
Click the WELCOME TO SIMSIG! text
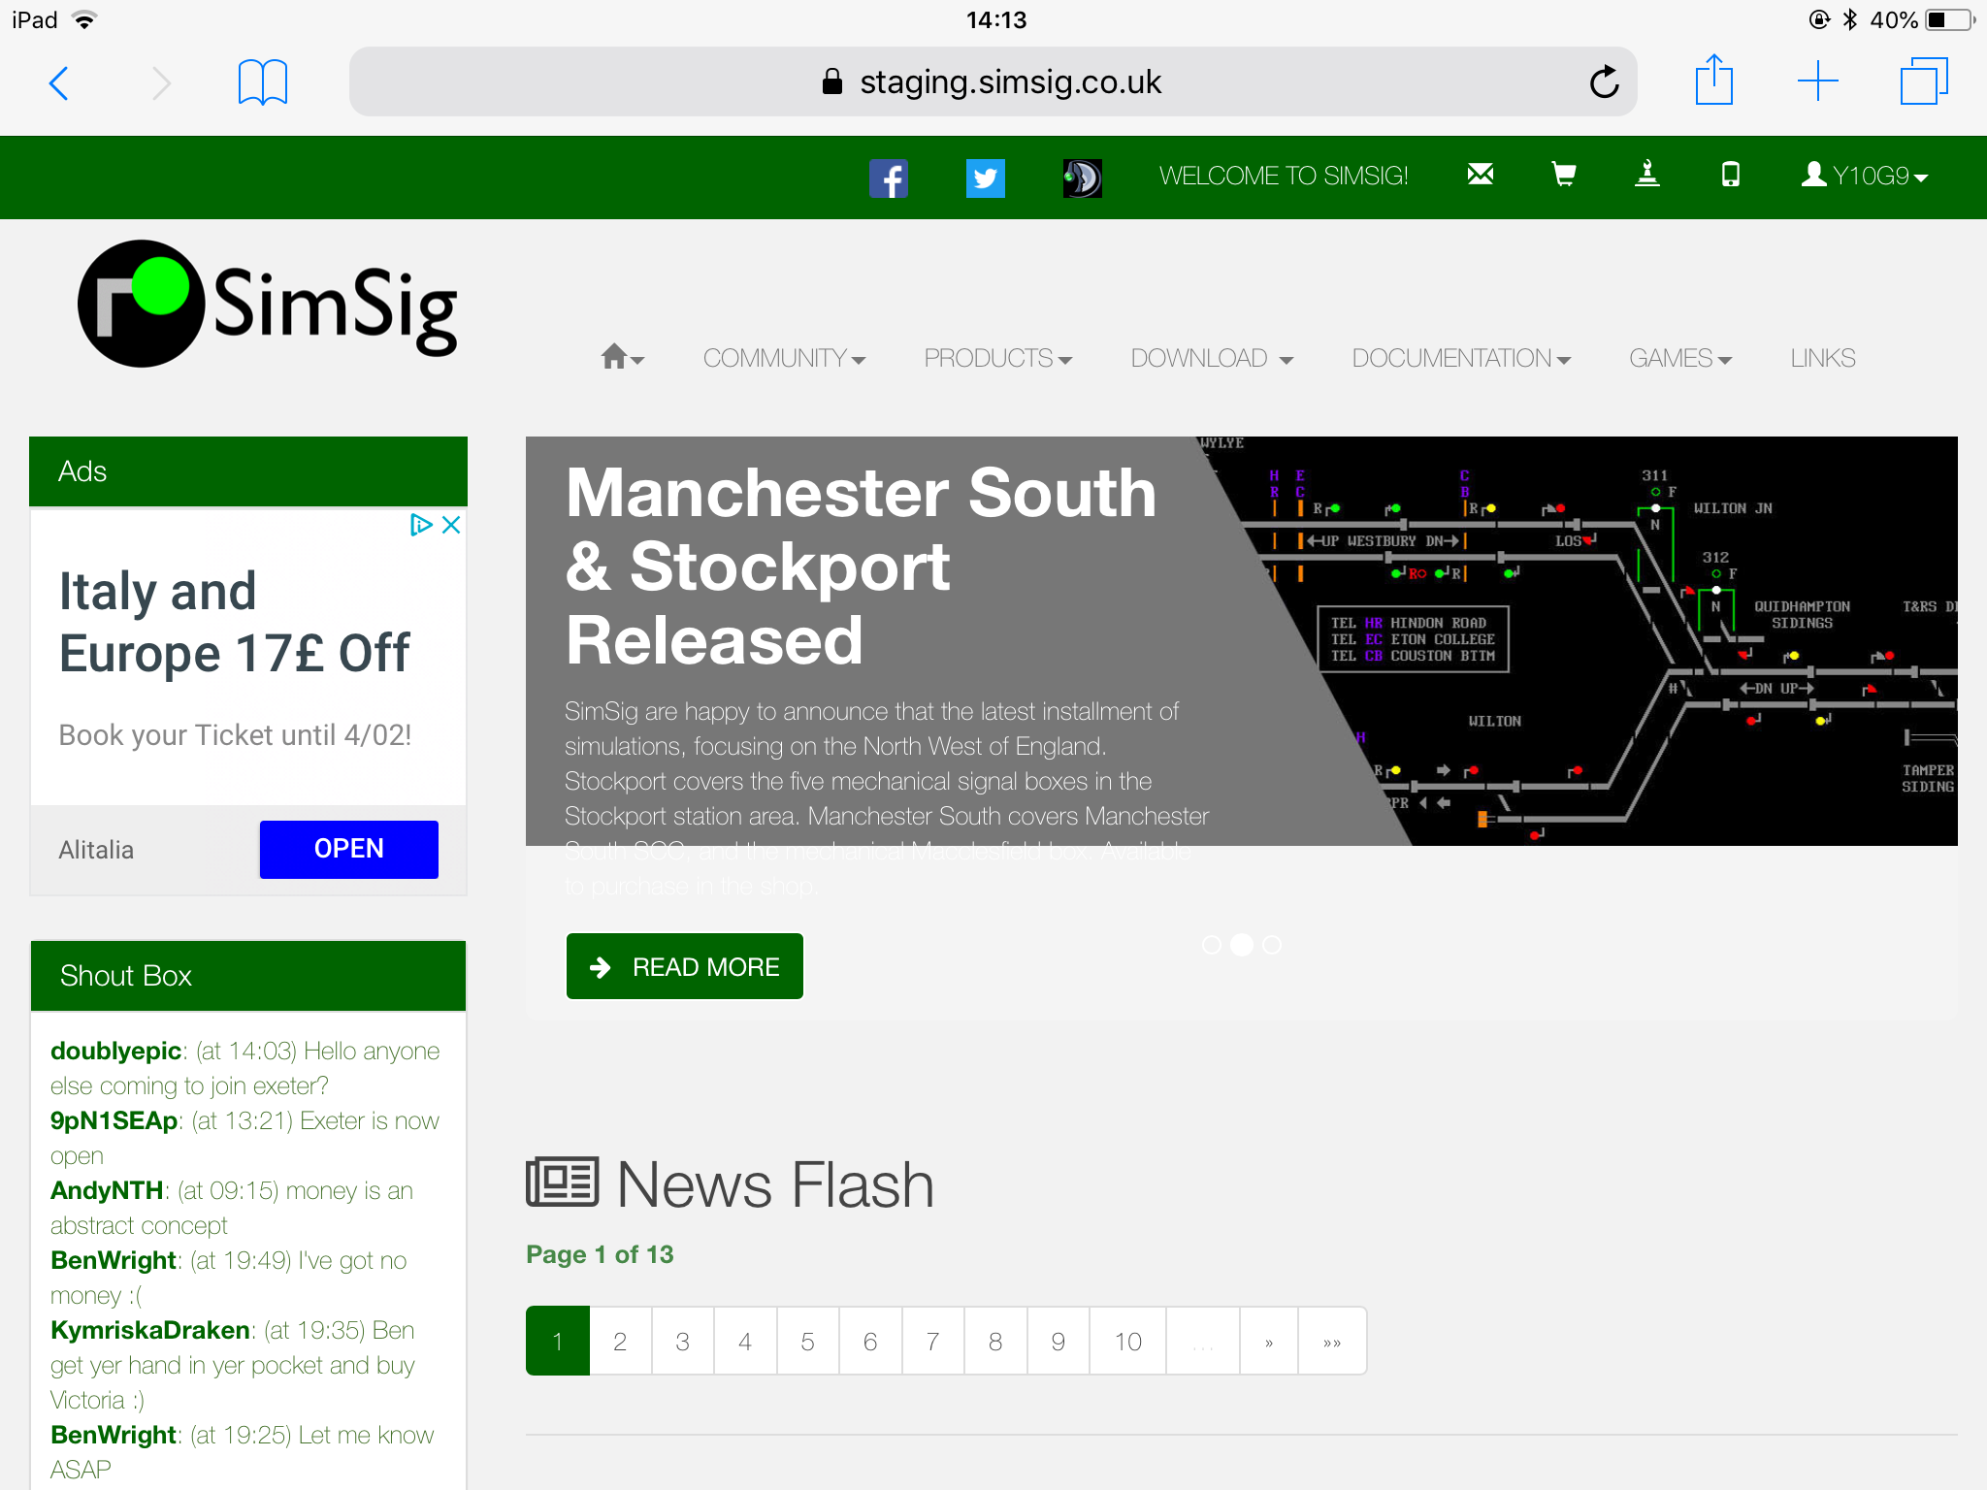[1284, 176]
